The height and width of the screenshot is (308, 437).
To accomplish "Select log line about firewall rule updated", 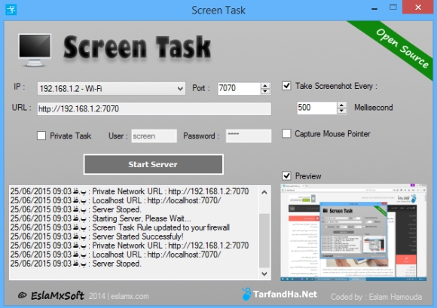I will [x=120, y=227].
